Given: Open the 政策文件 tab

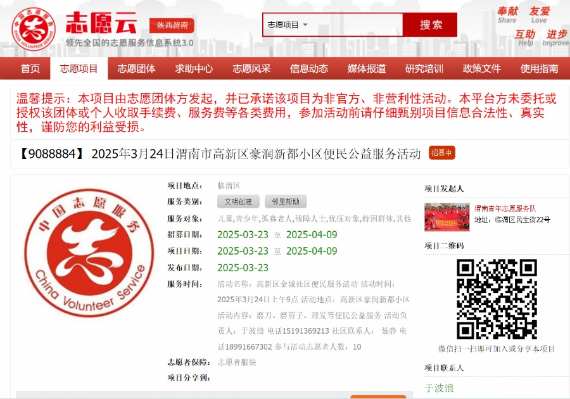Looking at the screenshot, I should pyautogui.click(x=482, y=68).
